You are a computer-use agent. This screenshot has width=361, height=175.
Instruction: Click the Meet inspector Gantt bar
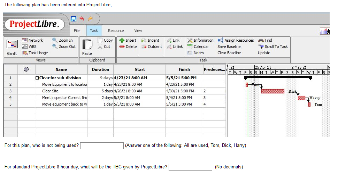(x=302, y=98)
